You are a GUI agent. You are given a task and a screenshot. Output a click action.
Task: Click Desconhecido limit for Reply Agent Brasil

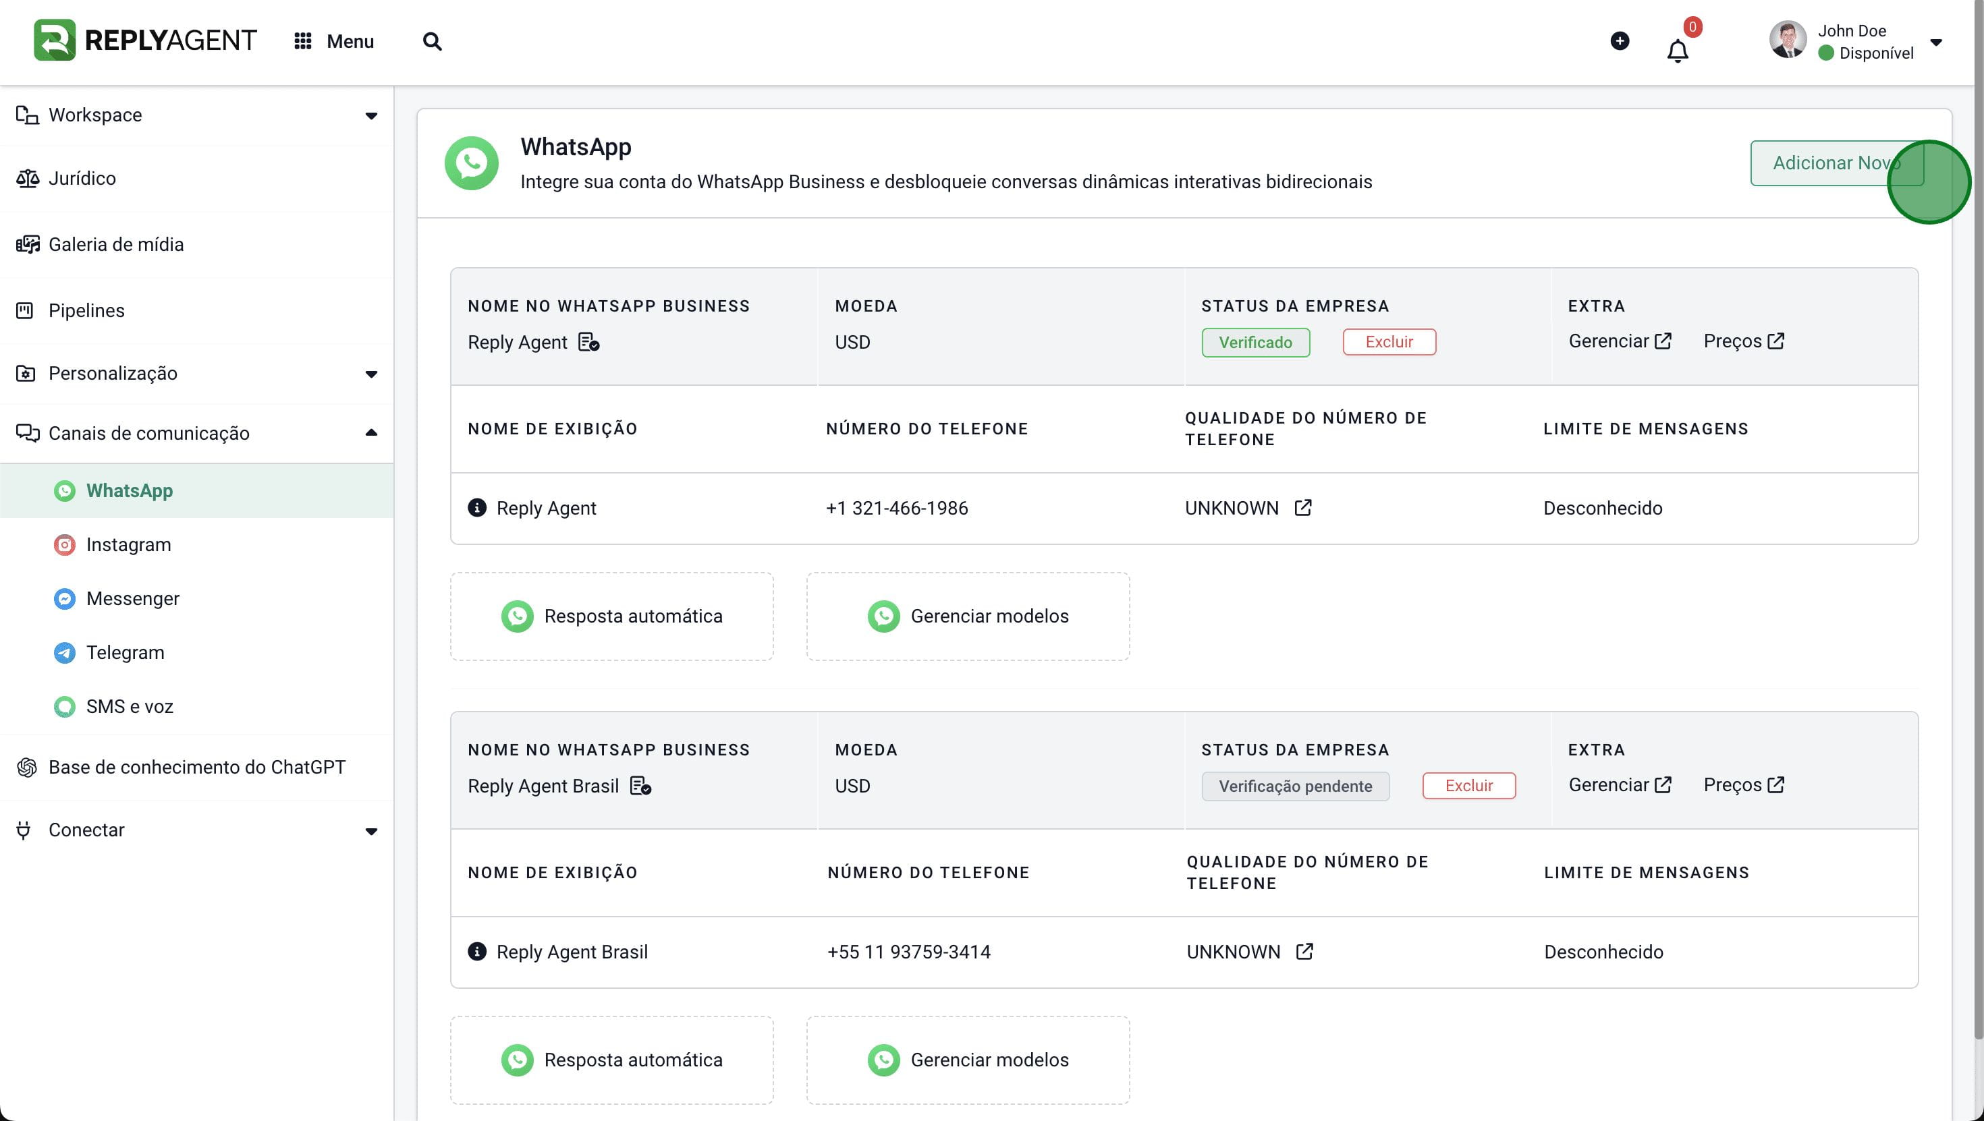click(x=1603, y=952)
